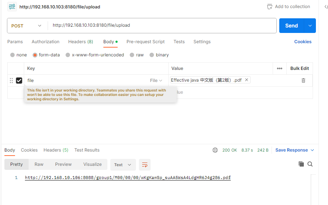Open the Pre-request Script tab

tap(145, 42)
